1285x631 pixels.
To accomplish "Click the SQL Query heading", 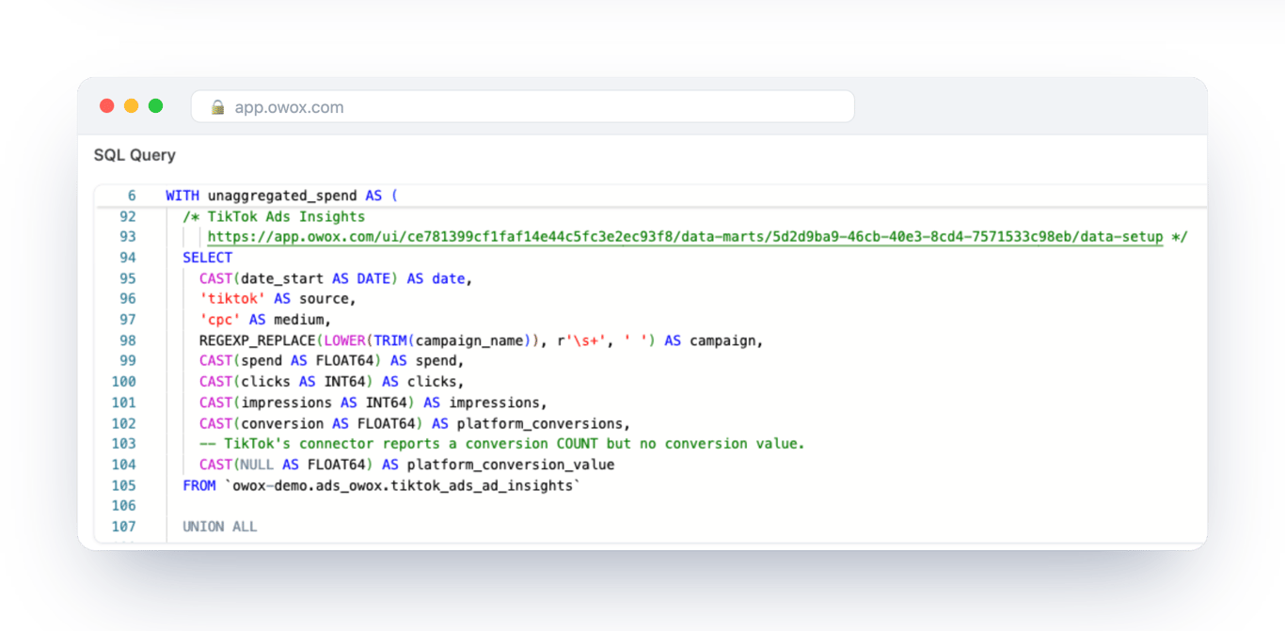I will pos(135,155).
